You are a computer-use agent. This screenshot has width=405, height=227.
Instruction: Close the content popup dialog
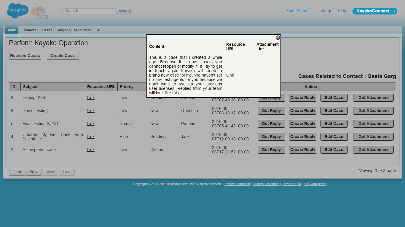click(278, 38)
